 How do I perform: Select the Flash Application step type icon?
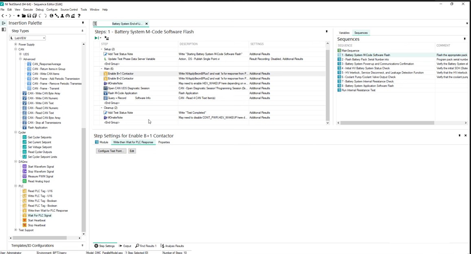coord(25,128)
